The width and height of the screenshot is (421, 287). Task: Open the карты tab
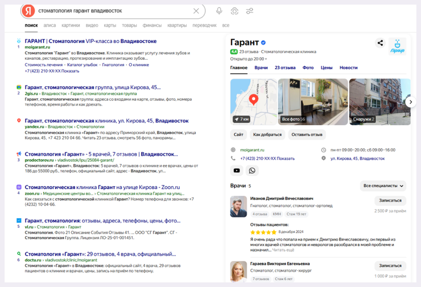[x=110, y=25]
